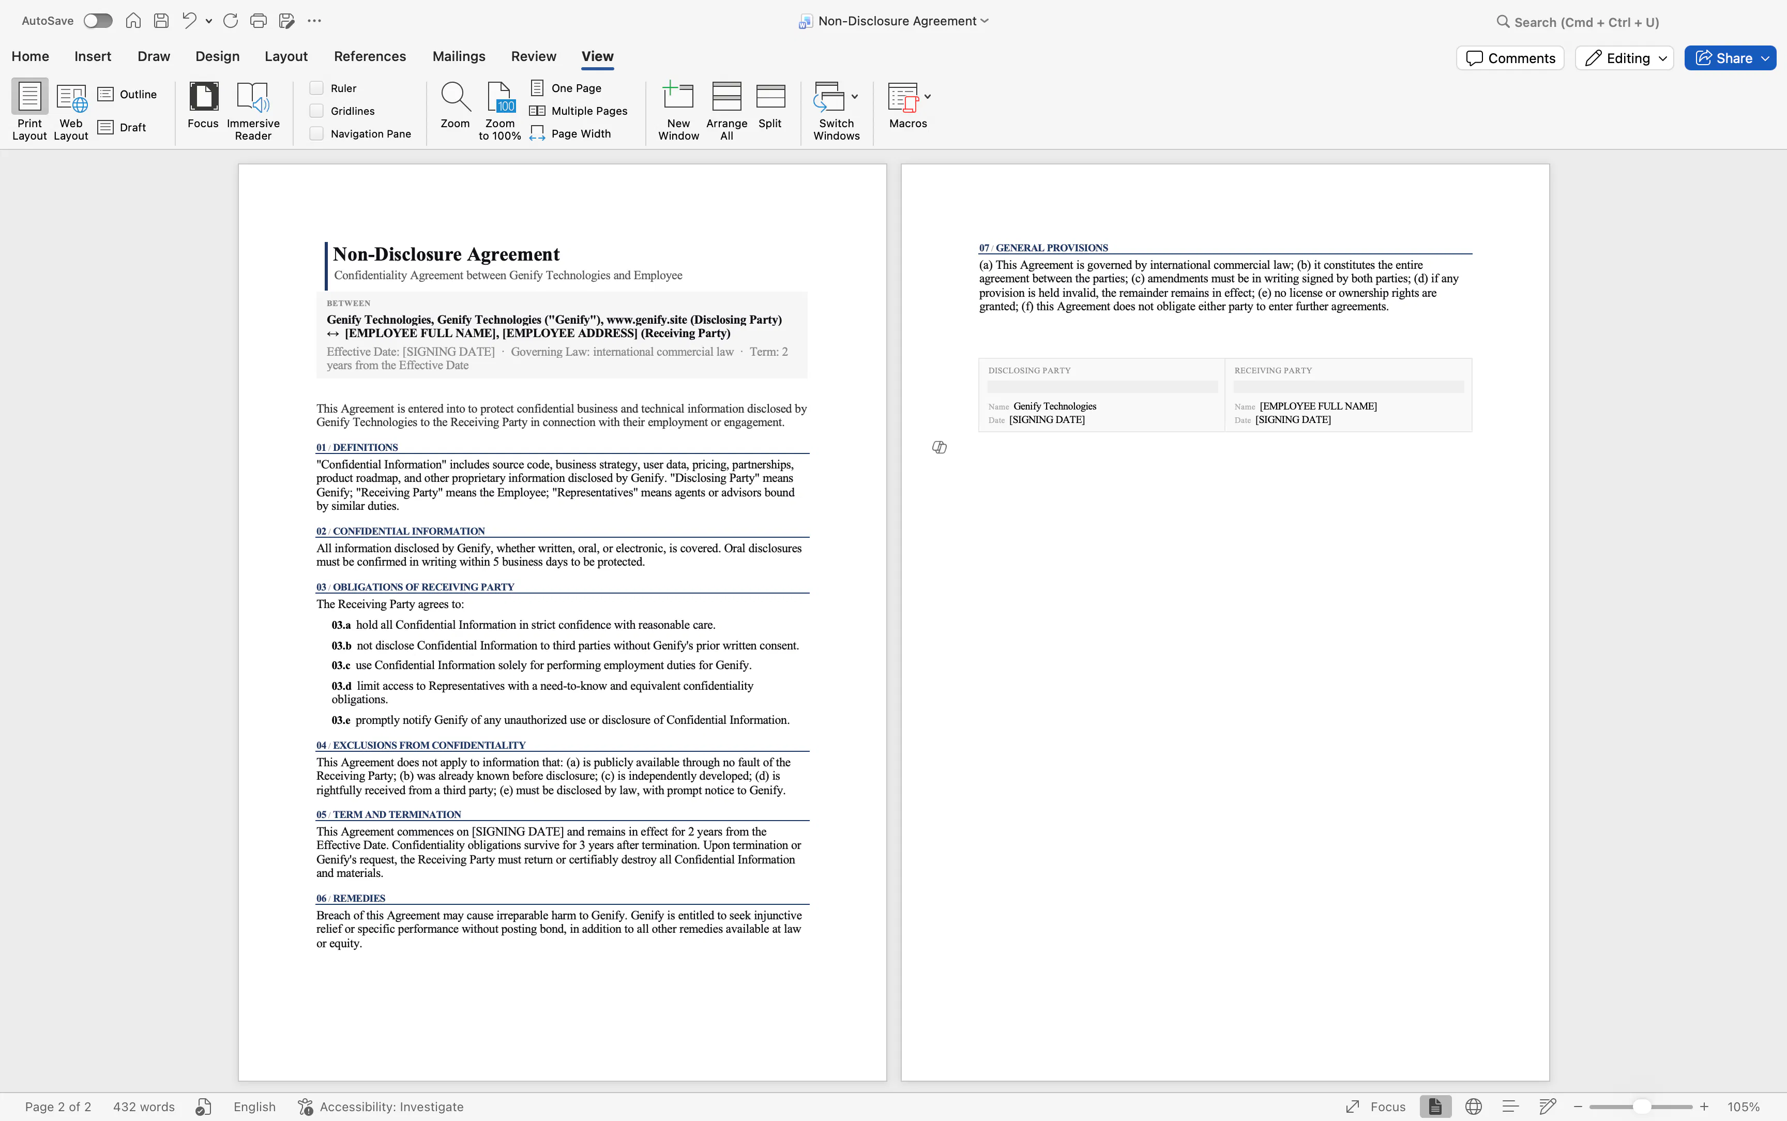
Task: Click the Receiving Party signature line
Action: (x=1348, y=387)
